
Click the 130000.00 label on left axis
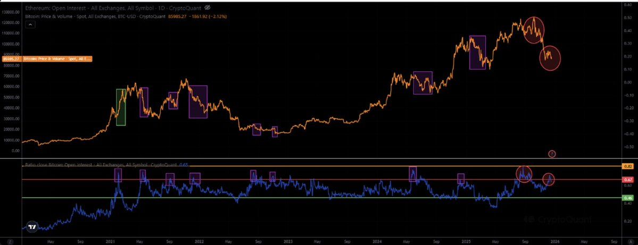11,12
